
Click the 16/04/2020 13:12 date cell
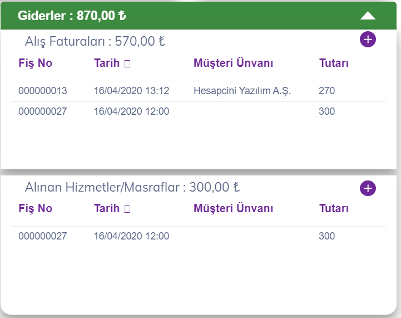coord(131,91)
